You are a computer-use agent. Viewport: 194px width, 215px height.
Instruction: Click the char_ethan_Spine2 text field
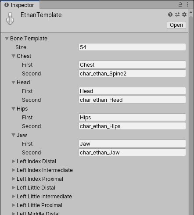(132, 73)
